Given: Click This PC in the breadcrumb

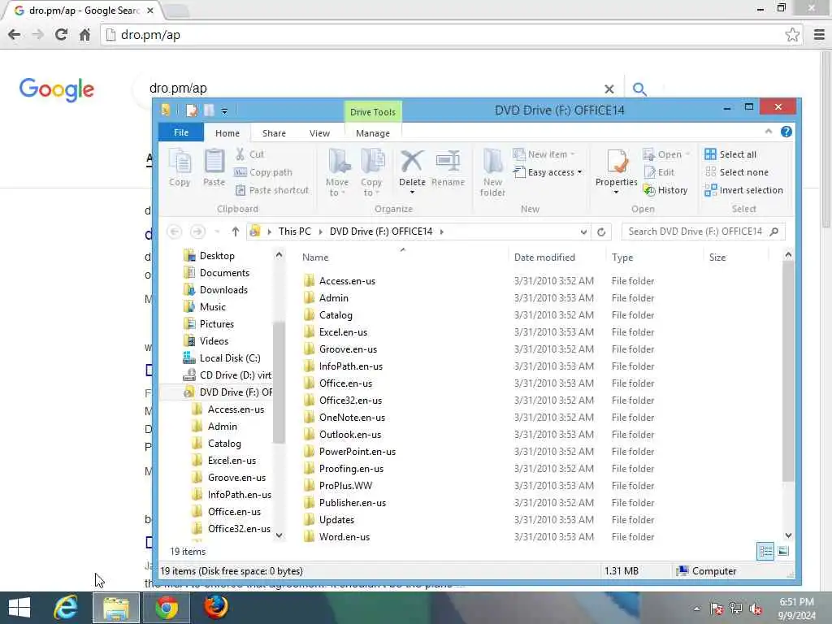Looking at the screenshot, I should [294, 232].
